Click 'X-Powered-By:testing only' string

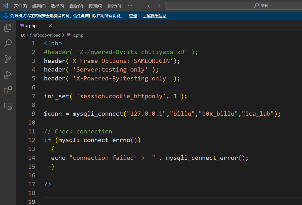pyautogui.click(x=121, y=78)
